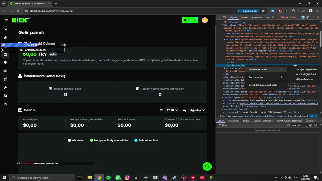Image resolution: width=322 pixels, height=181 pixels.
Task: Select Genel değişken olarak sakla
Action: click(266, 85)
